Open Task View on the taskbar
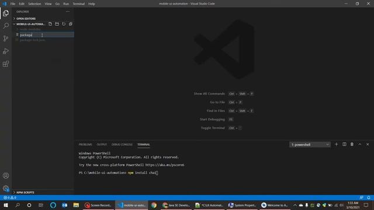 [41, 205]
